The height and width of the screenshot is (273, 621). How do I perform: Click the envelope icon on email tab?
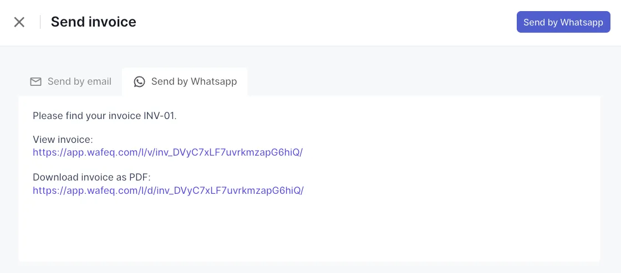[35, 82]
